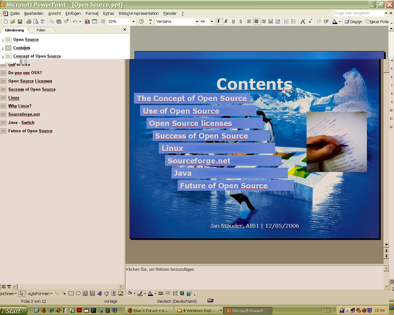Viewport: 394px width, 315px height.
Task: Run the spelling check (ABC) tool
Action: click(43, 22)
